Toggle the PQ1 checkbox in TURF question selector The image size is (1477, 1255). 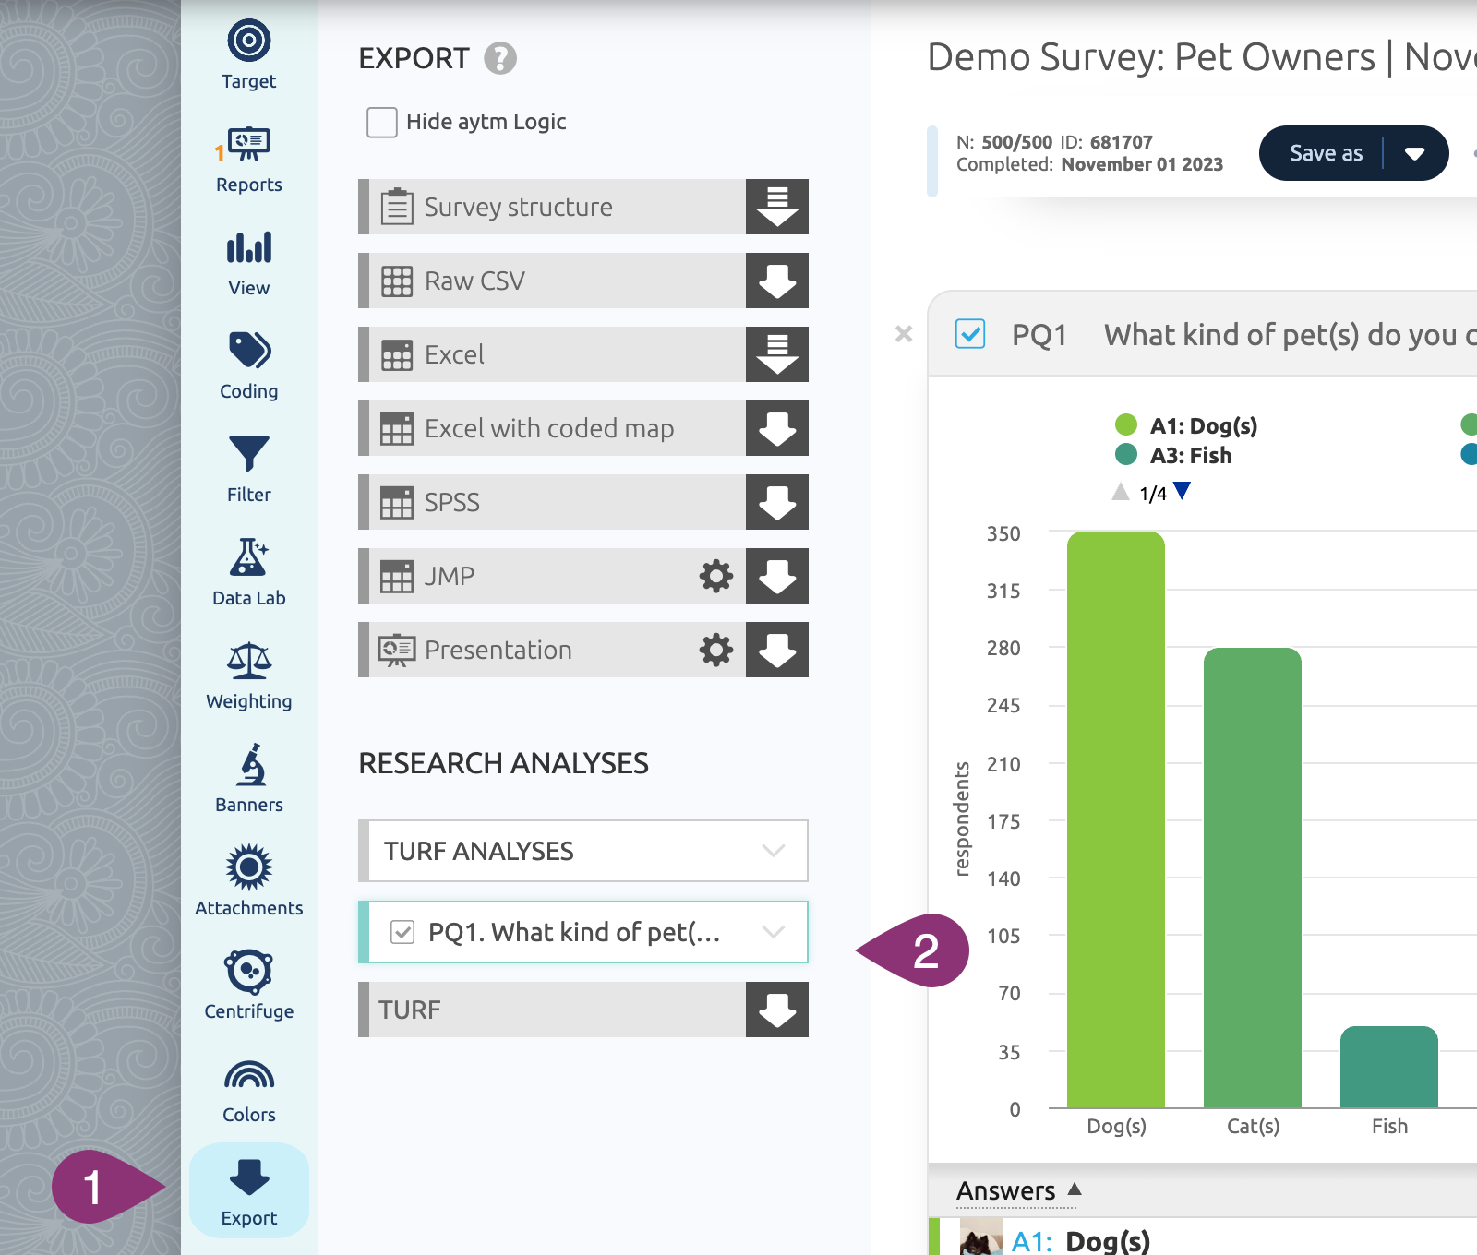402,932
